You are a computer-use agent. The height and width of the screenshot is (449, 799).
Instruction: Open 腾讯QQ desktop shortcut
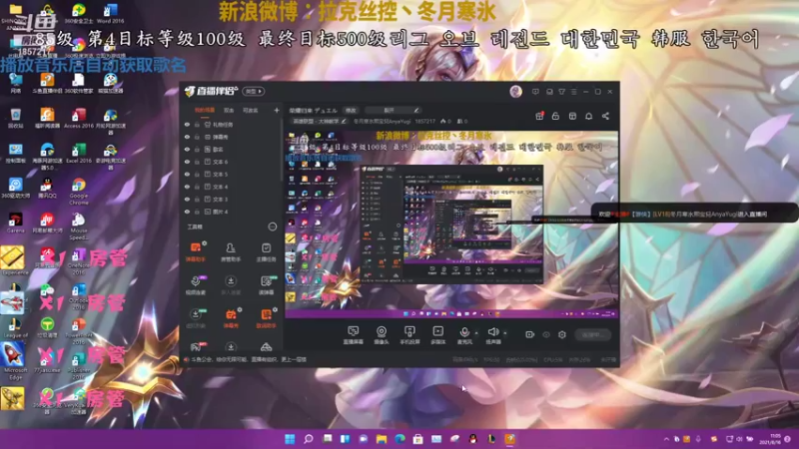click(47, 188)
